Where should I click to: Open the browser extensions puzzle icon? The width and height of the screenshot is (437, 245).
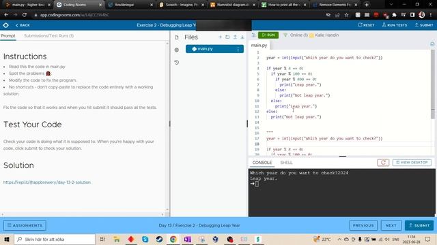point(394,15)
